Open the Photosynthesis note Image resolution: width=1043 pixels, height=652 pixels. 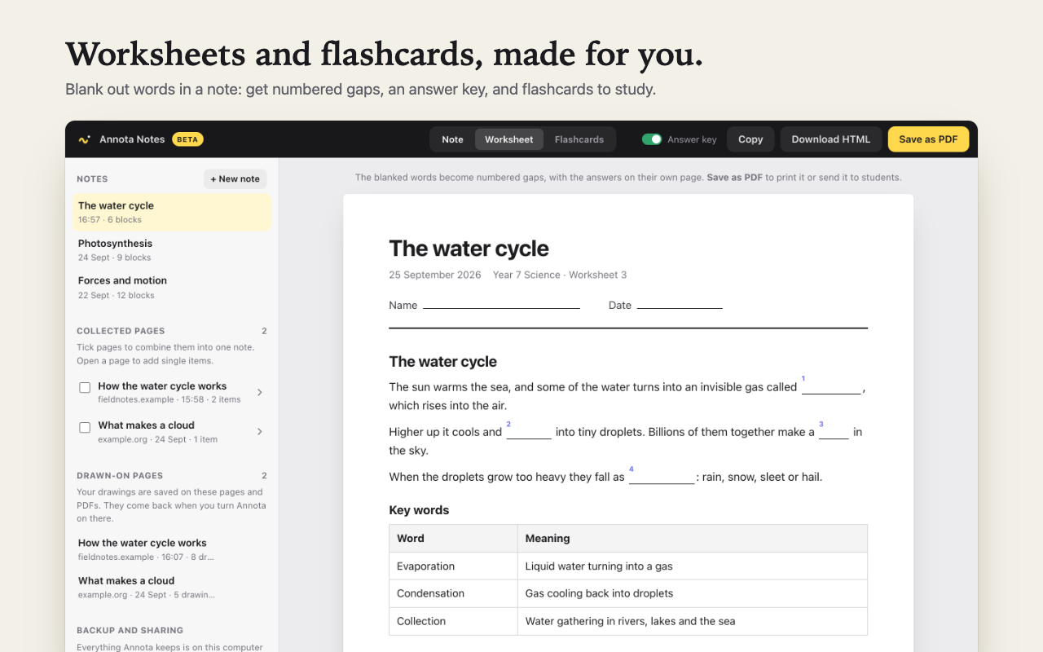click(x=172, y=250)
